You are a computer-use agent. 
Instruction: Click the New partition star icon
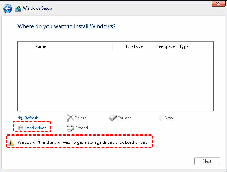click(x=161, y=118)
